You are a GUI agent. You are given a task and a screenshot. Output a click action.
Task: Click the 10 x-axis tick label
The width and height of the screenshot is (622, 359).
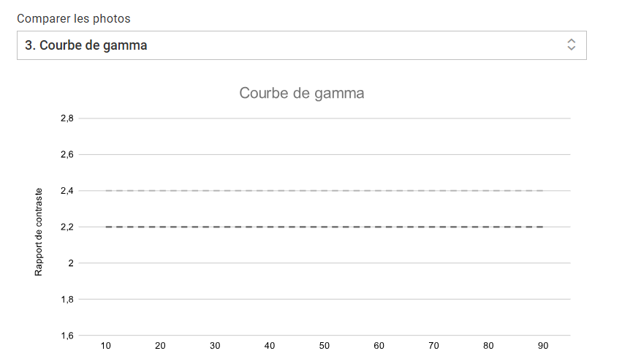pyautogui.click(x=106, y=346)
